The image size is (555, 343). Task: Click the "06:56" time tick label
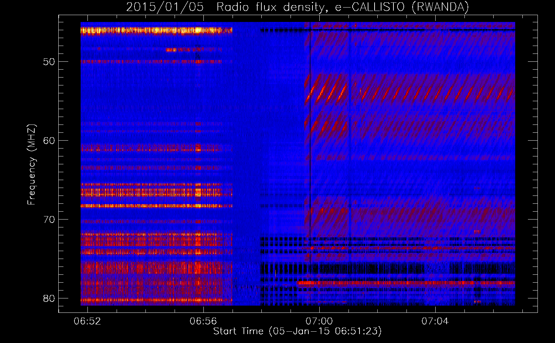(x=203, y=321)
